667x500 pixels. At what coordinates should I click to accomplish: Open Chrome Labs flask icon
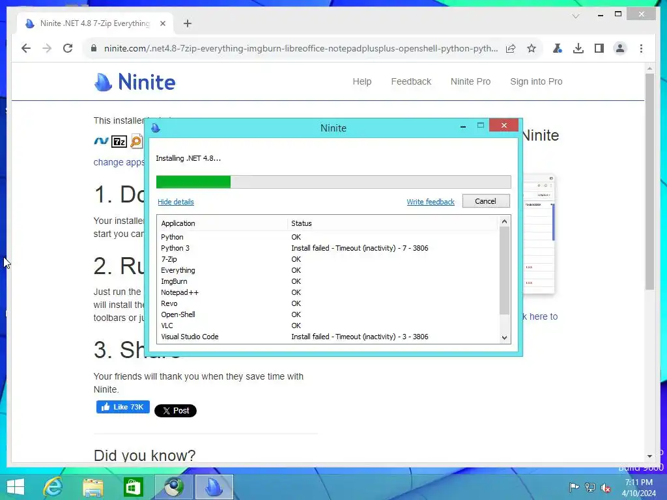(x=558, y=48)
